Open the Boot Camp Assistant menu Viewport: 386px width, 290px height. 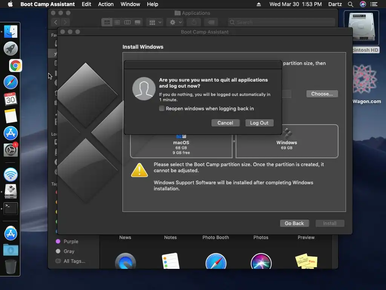[47, 4]
